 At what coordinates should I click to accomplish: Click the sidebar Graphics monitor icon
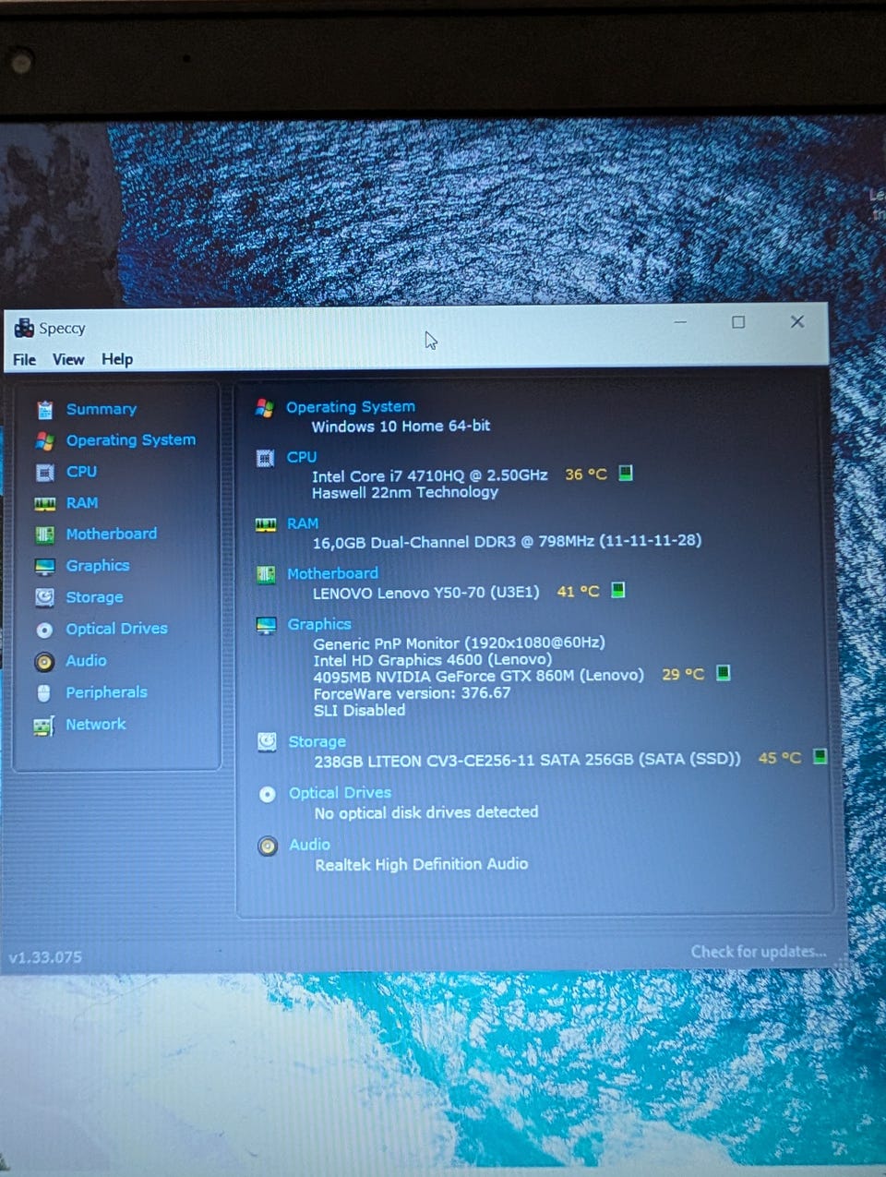pyautogui.click(x=44, y=566)
